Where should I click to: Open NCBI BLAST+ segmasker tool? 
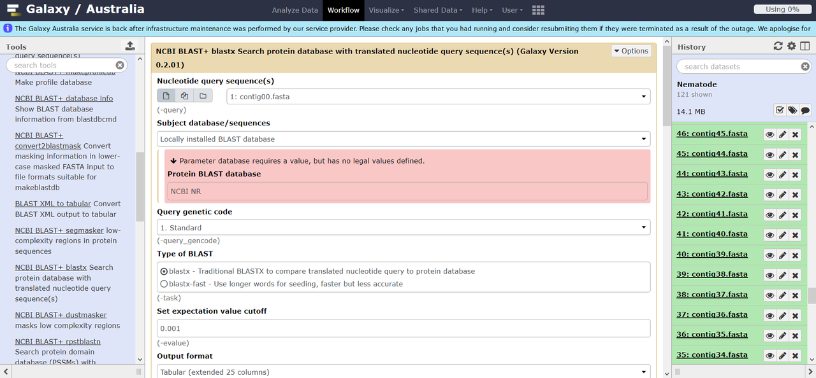pyautogui.click(x=59, y=230)
